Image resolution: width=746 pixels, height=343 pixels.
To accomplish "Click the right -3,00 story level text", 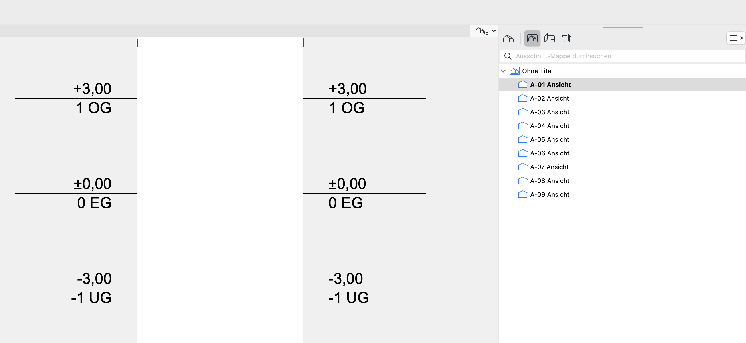I will click(346, 278).
